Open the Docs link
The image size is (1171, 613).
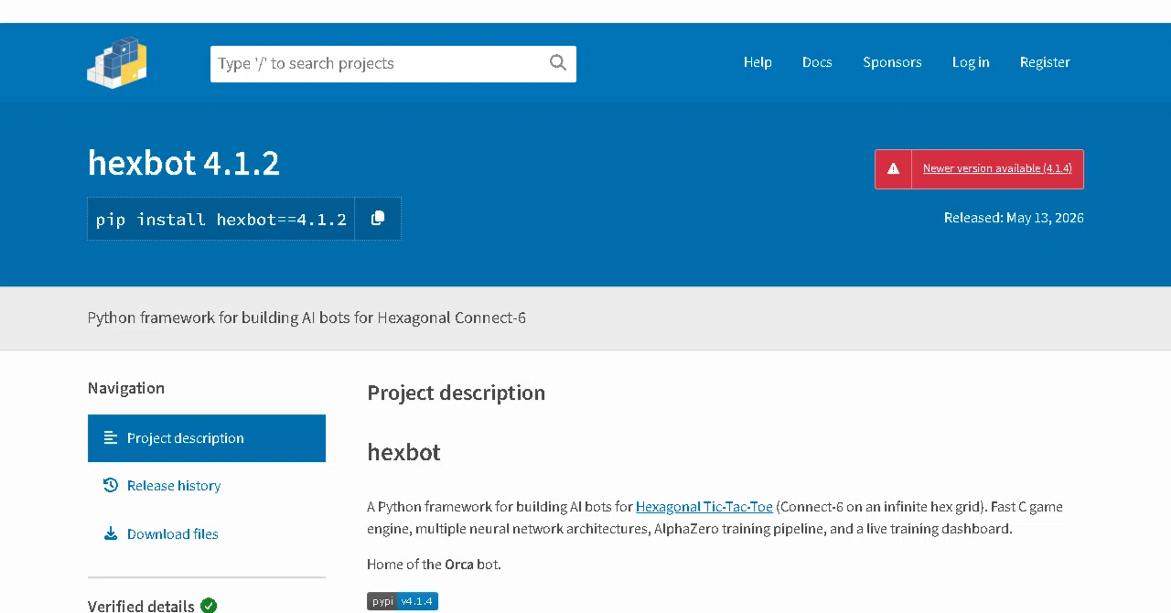click(817, 62)
